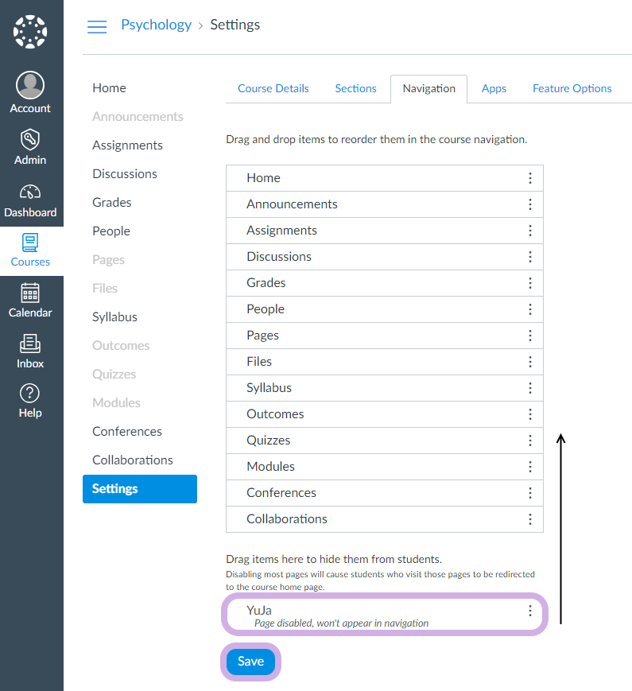Switch to the Feature Options tab
Image resolution: width=632 pixels, height=691 pixels.
[572, 88]
